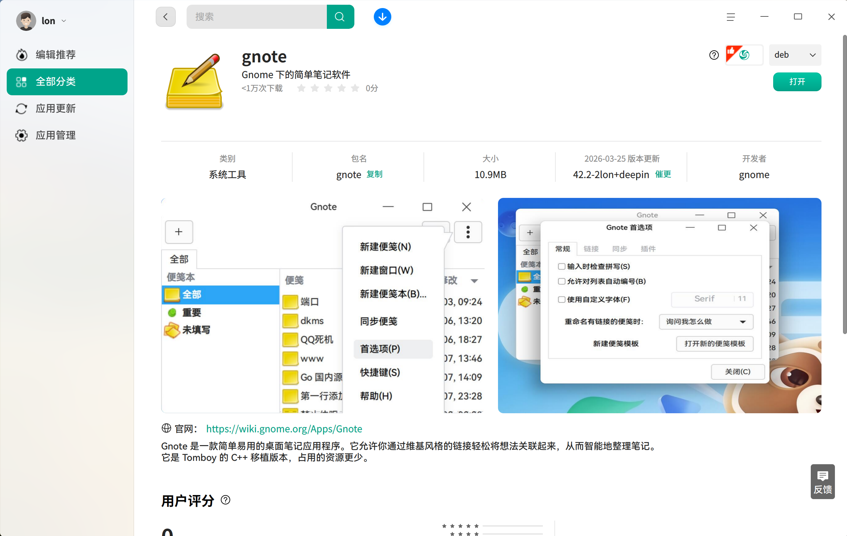Expand the account chevron next to lon
The image size is (847, 536).
[64, 21]
